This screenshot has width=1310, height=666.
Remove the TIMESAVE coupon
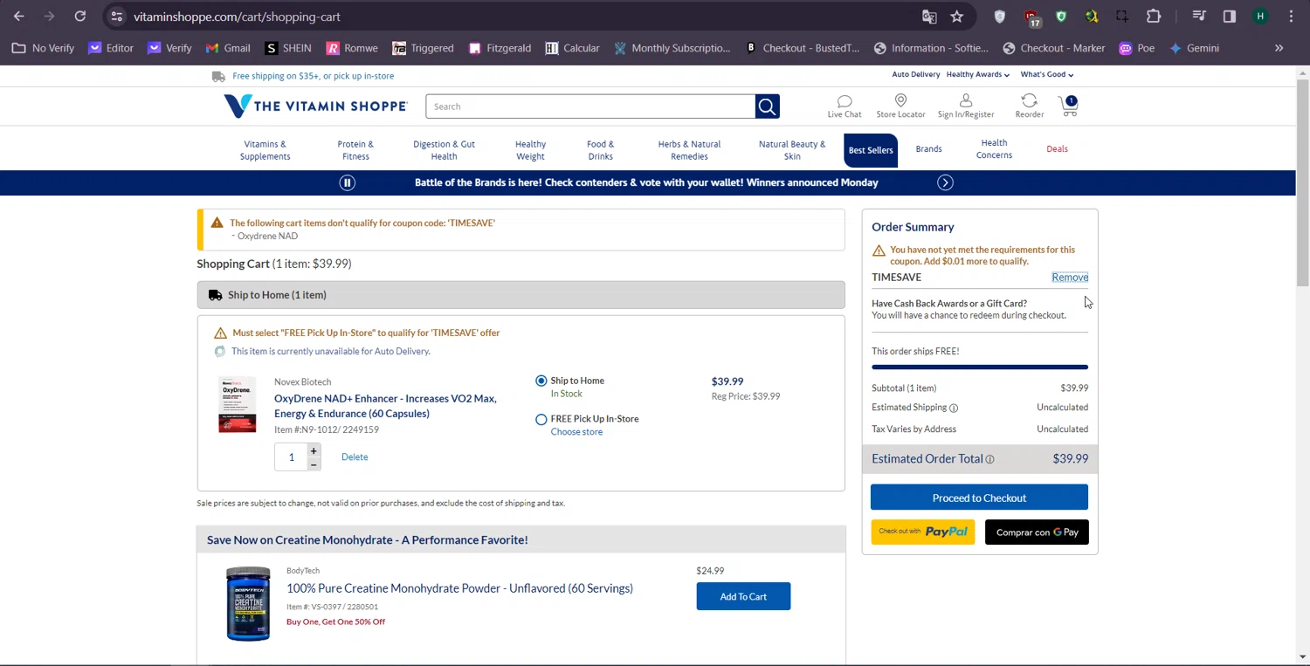pyautogui.click(x=1070, y=278)
